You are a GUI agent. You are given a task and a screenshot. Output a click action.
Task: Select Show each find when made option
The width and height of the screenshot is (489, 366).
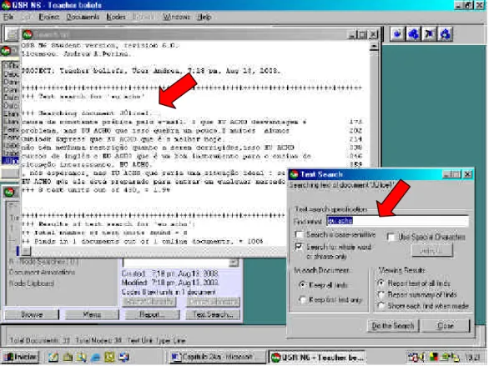click(x=381, y=306)
